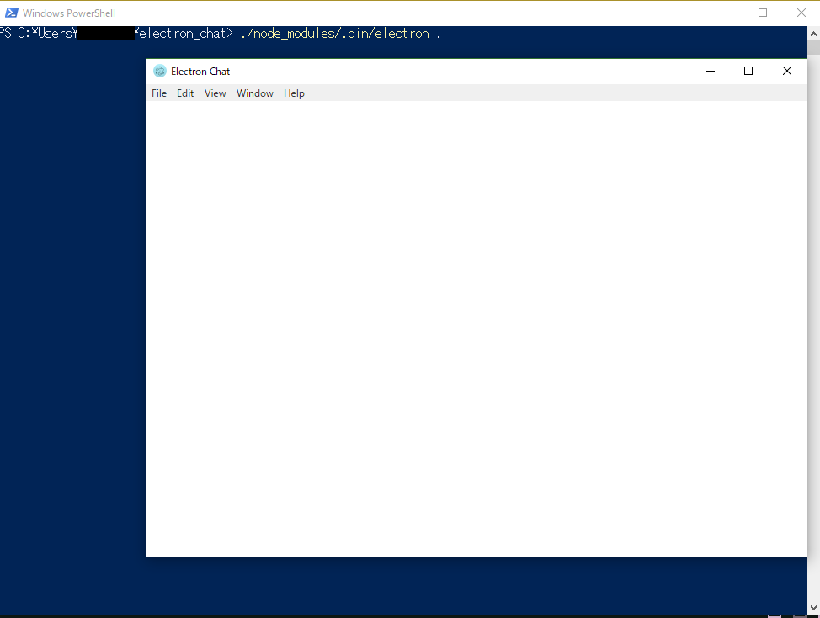The image size is (820, 618).
Task: Focus the PowerShell console on the electron command line
Action: tap(337, 34)
